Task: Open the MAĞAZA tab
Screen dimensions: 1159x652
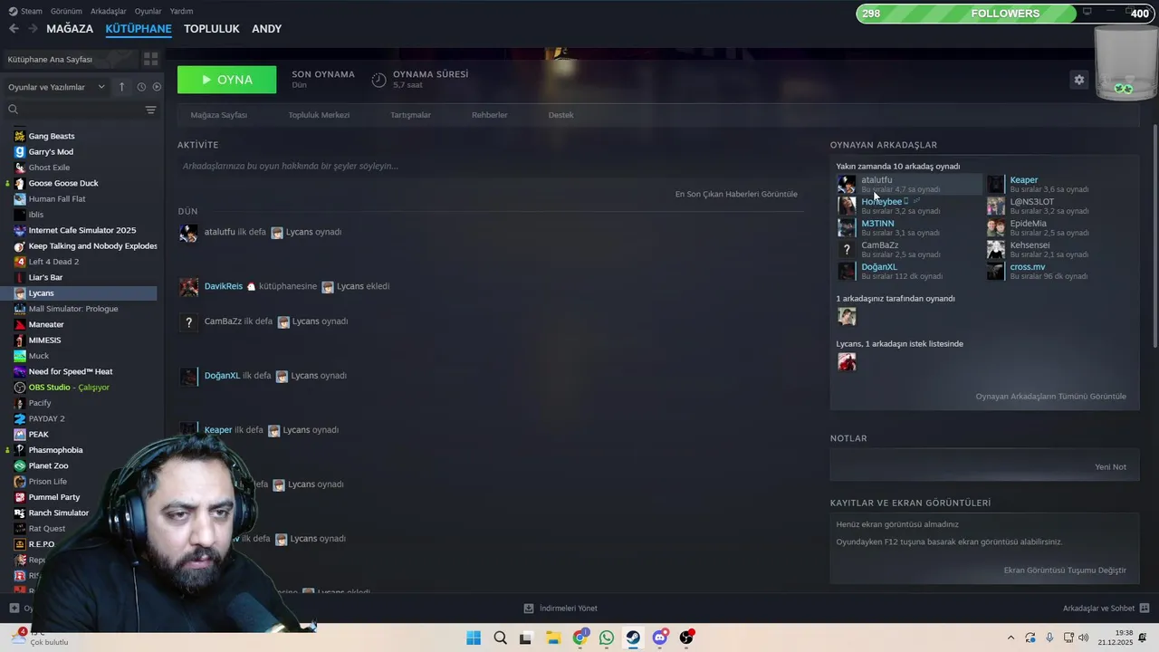Action: [x=70, y=29]
